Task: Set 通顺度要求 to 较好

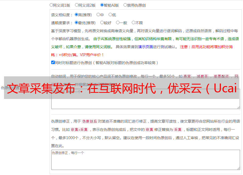Action: pyautogui.click(x=102, y=23)
